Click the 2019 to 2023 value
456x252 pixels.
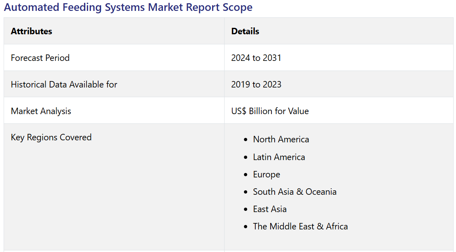tap(256, 84)
